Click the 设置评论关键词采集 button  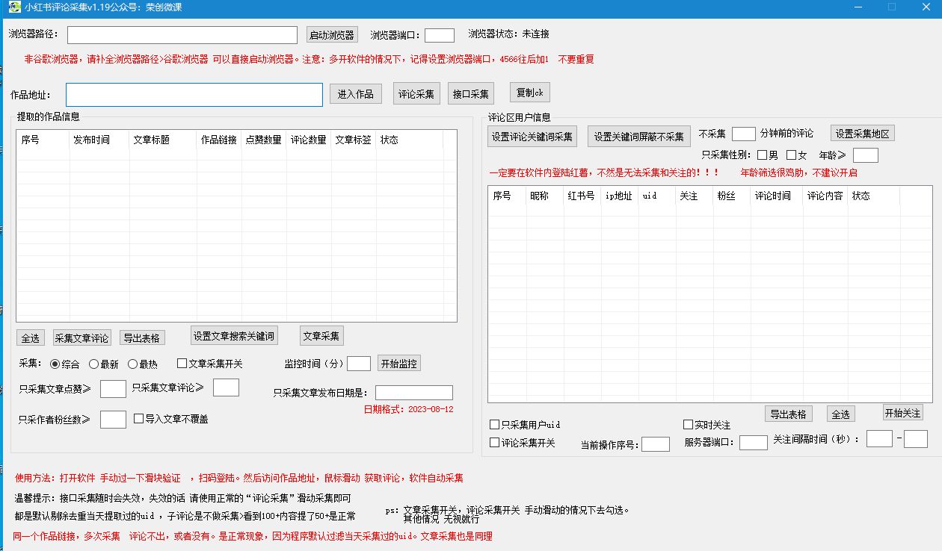pyautogui.click(x=532, y=137)
